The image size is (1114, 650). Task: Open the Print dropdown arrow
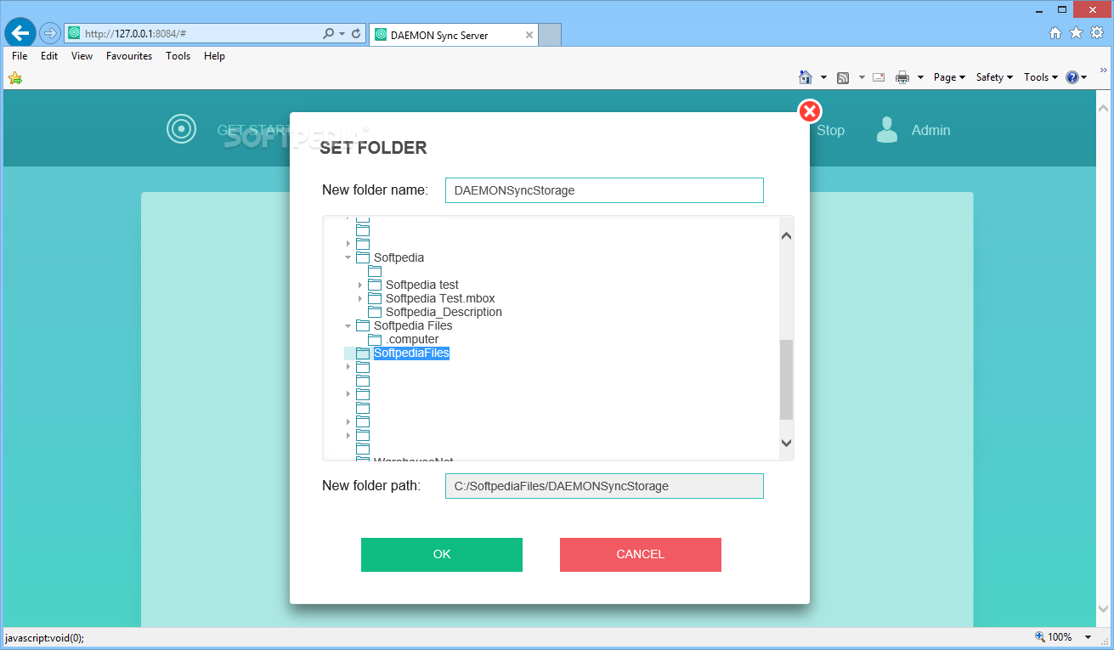[921, 77]
